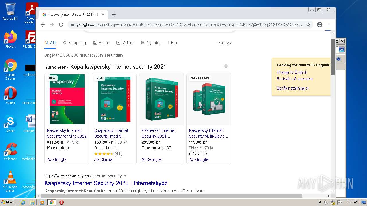Click the Chrome taskbar button
Image resolution: width=367 pixels, height=206 pixels.
pos(52,202)
